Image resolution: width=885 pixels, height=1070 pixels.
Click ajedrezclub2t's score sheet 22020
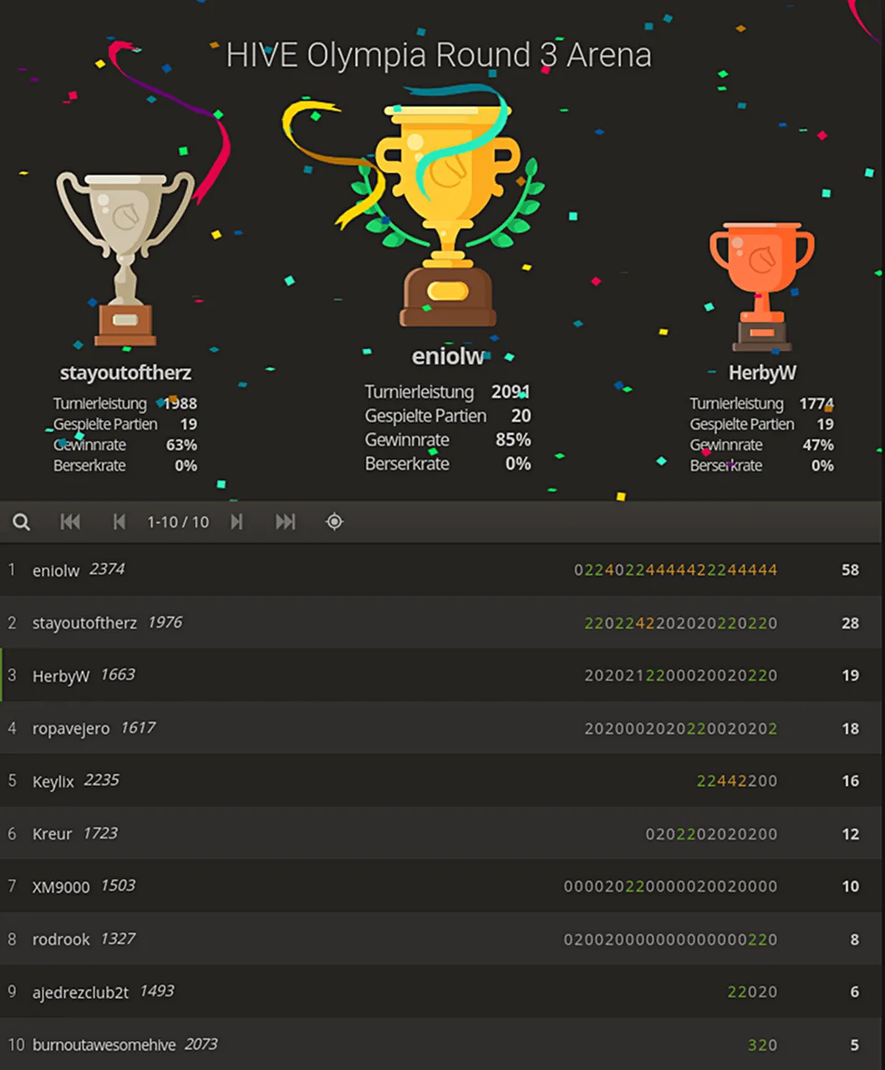[x=752, y=991]
